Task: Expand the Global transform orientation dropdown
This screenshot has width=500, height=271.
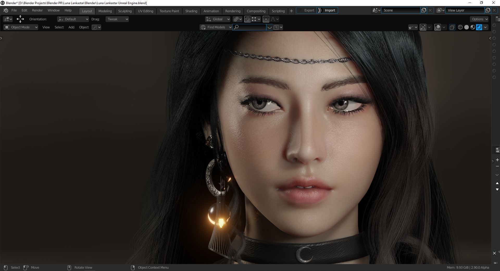Action: coord(218,19)
